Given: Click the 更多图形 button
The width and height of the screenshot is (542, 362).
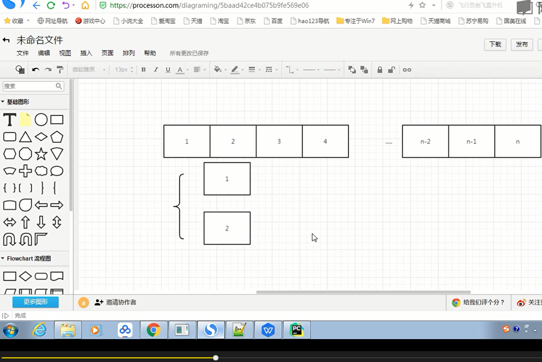Looking at the screenshot, I should 35,302.
